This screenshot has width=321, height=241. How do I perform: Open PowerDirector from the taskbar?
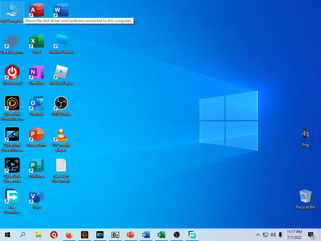[x=100, y=235]
